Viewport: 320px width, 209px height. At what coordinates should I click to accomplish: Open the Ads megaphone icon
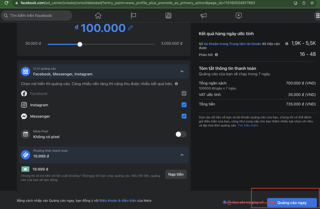point(204,15)
